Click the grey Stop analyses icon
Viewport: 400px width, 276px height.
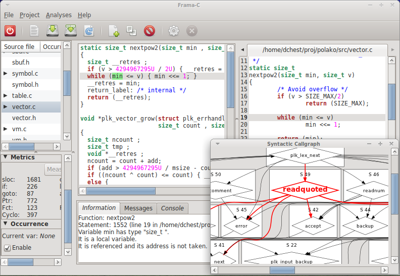[x=192, y=31]
